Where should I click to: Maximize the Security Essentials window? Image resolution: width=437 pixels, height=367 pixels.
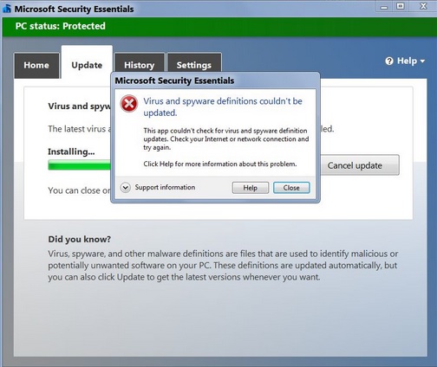click(401, 6)
